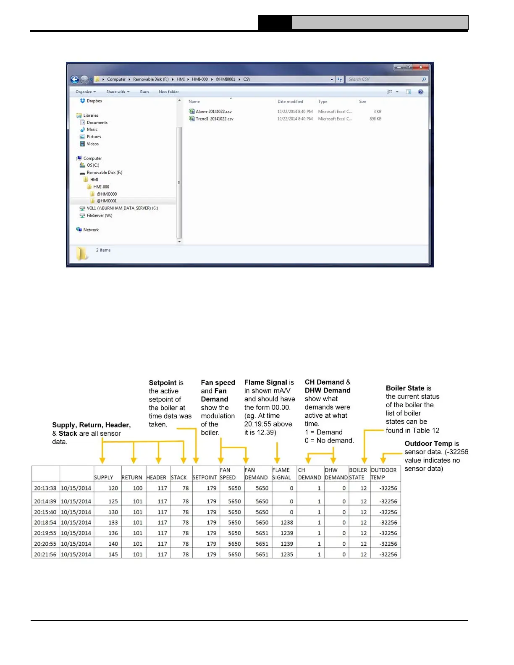Select HMI-000 in the address bar breadcrumb
Screen dimensions: 514x665
(x=200, y=79)
